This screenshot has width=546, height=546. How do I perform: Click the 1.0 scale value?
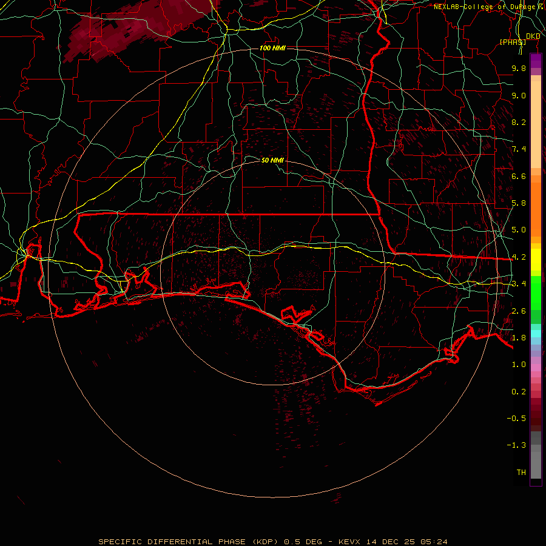pos(519,365)
